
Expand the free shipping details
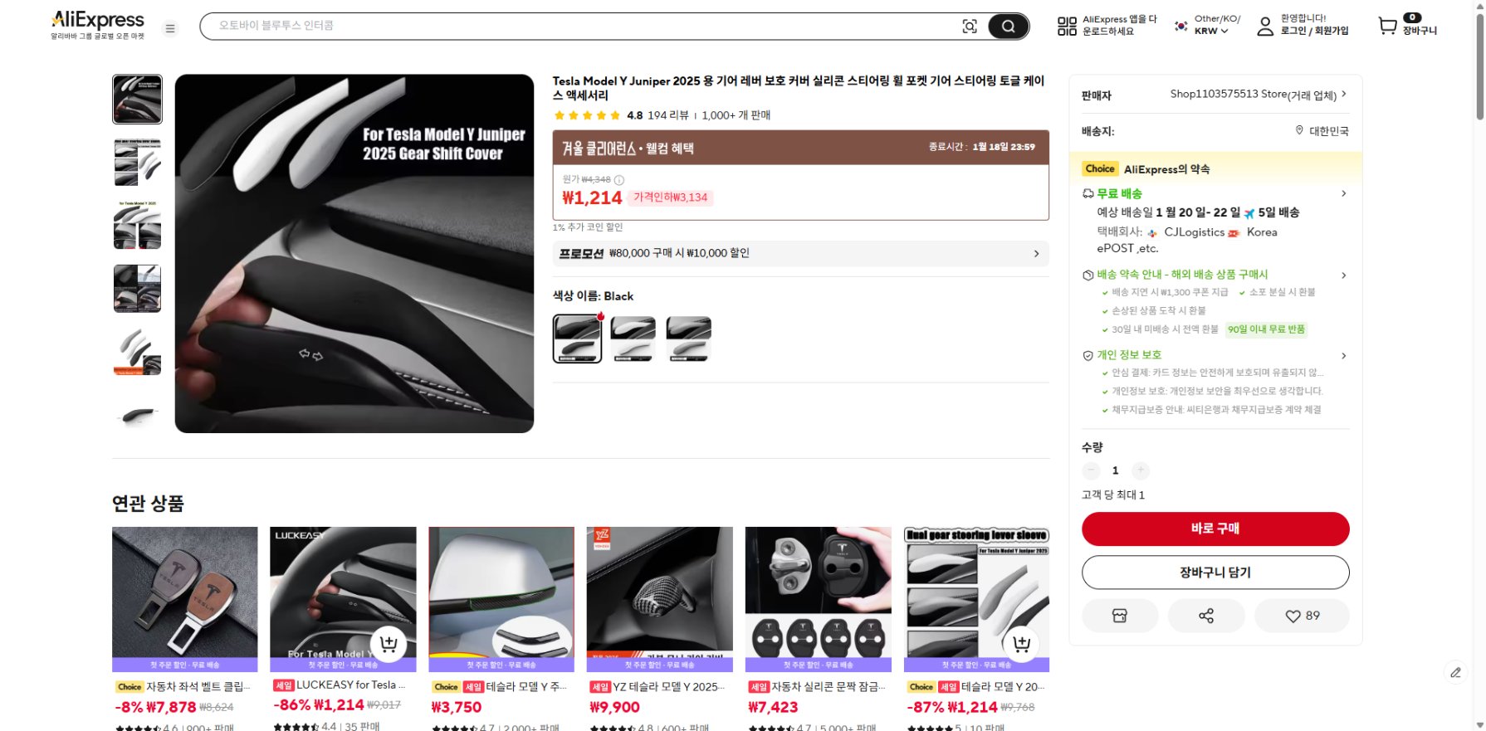[x=1343, y=193]
